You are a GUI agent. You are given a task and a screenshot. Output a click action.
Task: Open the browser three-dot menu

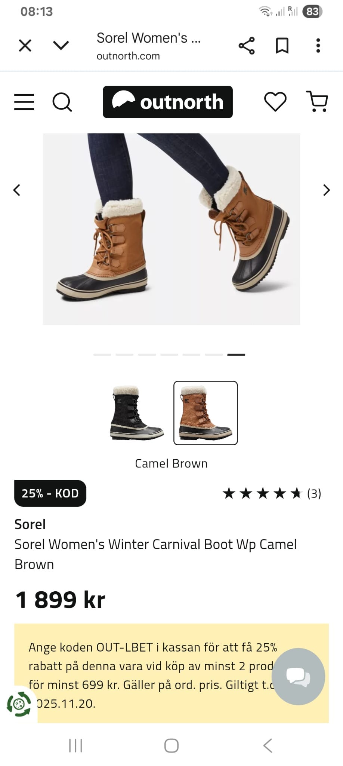[x=318, y=46]
